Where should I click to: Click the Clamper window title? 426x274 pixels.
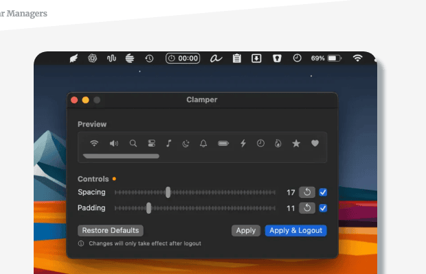click(202, 99)
